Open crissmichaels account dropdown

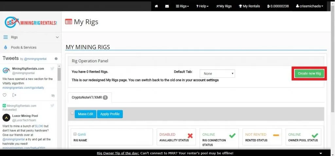[x=309, y=6]
